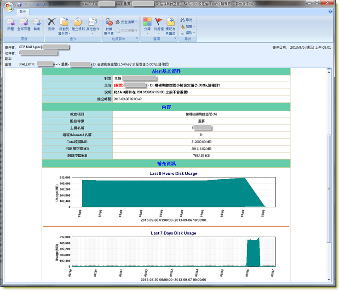Forward this alert mail (轉寄)
Screen dimensions: 340x291
pyautogui.click(x=37, y=24)
